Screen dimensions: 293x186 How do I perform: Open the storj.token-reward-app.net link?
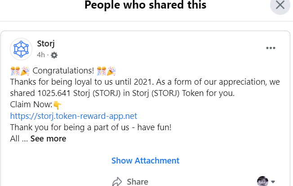coord(73,116)
